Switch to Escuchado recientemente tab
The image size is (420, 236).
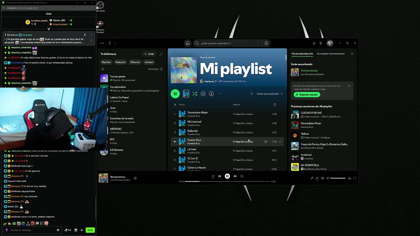pyautogui.click(x=331, y=53)
